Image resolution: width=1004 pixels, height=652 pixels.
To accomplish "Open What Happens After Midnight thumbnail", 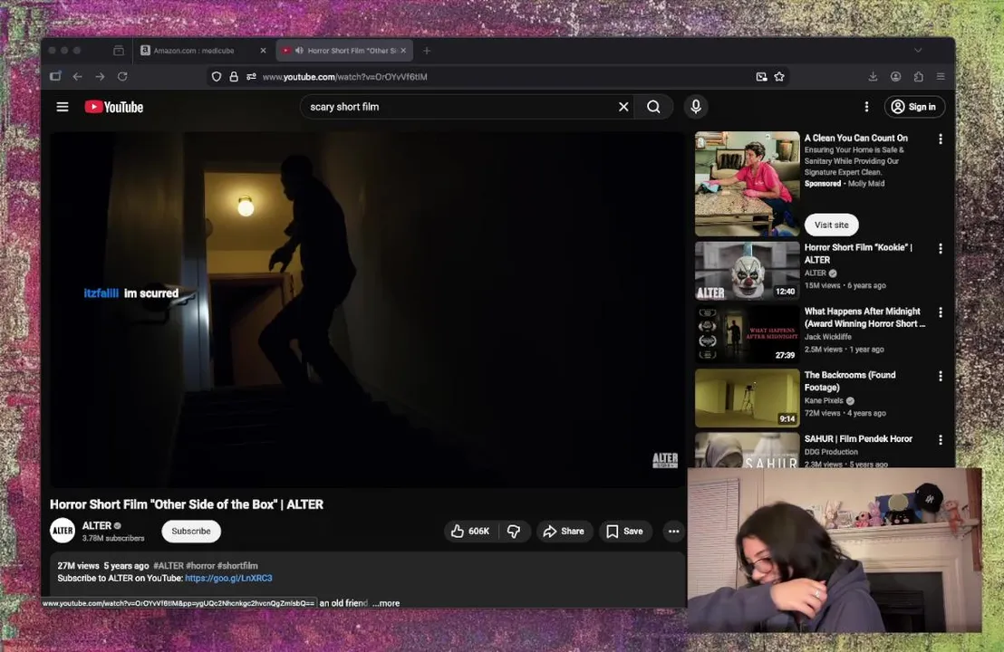I will pos(748,334).
